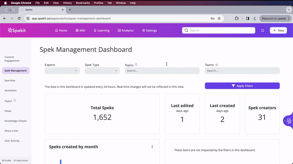Open Speks created by month options menu
Image resolution: width=293 pixels, height=164 pixels.
tap(152, 147)
